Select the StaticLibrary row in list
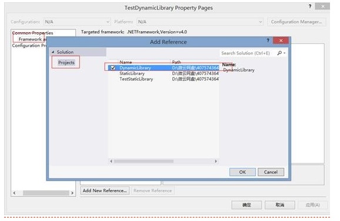Image resolution: width=340 pixels, height=221 pixels. click(x=164, y=73)
